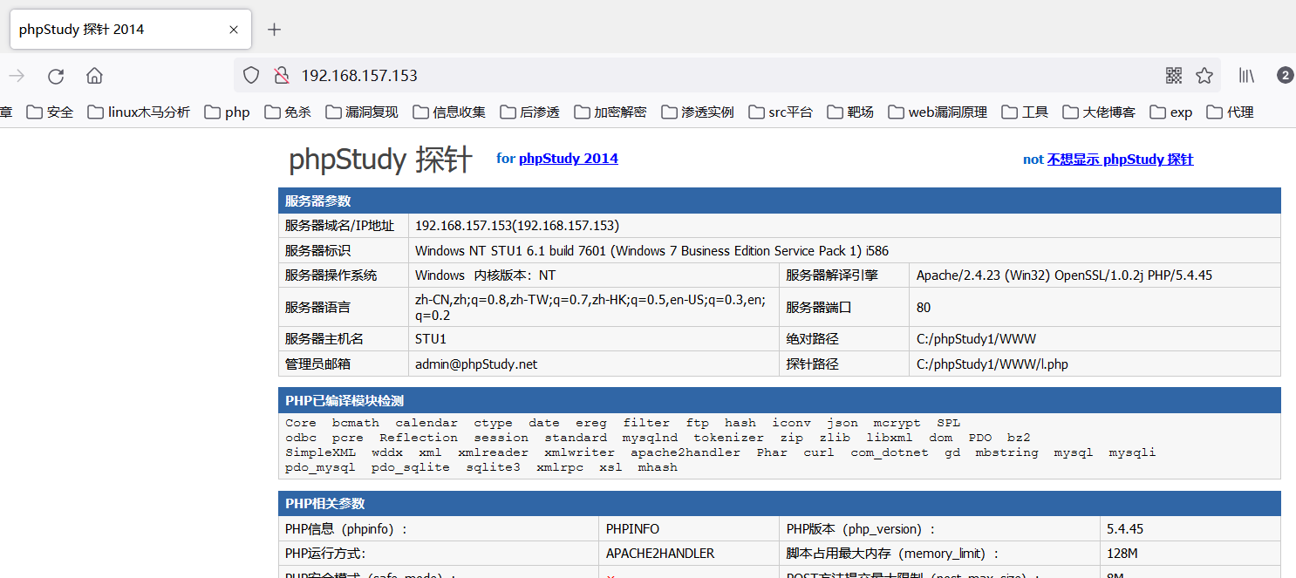
Task: Close the phpStudy 探针 2014 tab
Action: (x=234, y=30)
